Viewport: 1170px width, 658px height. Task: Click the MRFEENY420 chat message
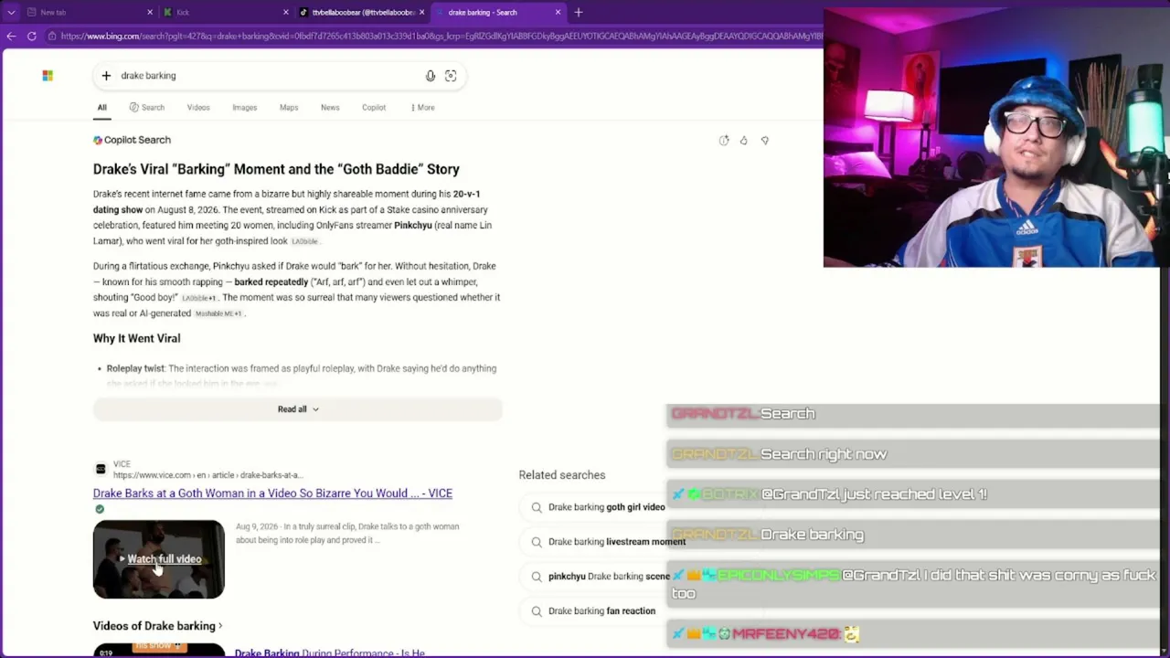pyautogui.click(x=912, y=633)
